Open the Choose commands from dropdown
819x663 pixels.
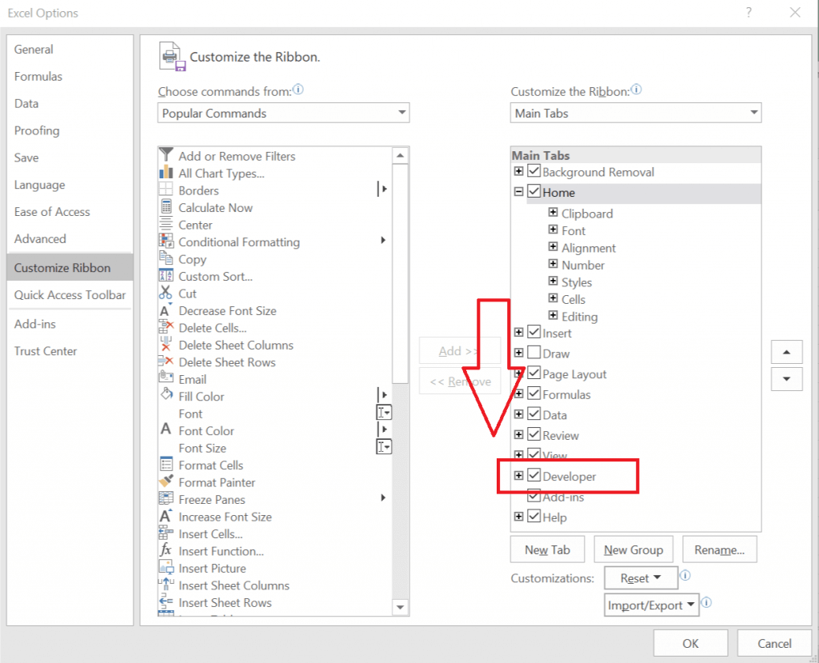(283, 113)
